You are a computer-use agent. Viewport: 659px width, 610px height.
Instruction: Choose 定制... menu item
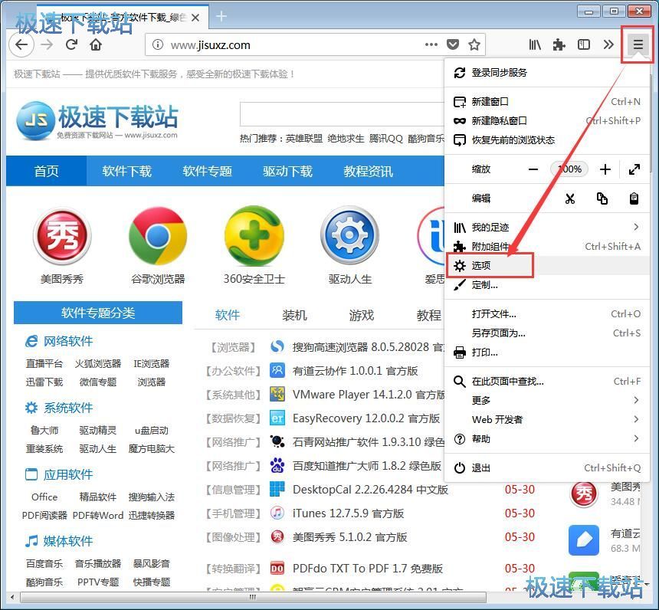(547, 285)
